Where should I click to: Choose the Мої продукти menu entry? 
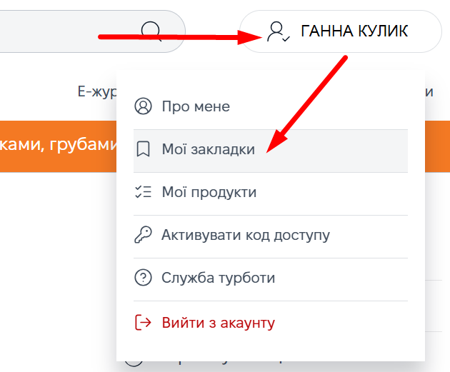(209, 192)
